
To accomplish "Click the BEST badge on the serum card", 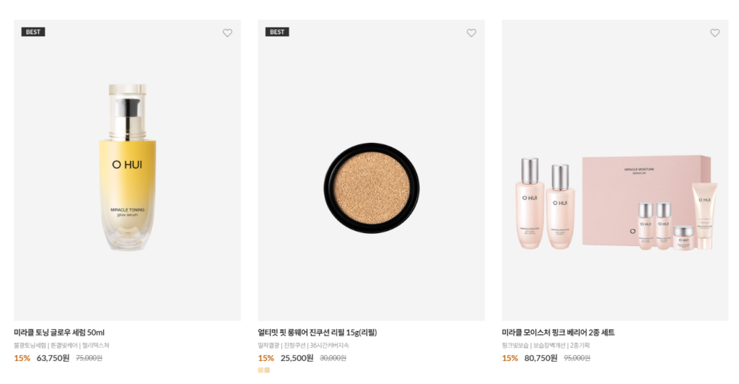I will [x=33, y=32].
